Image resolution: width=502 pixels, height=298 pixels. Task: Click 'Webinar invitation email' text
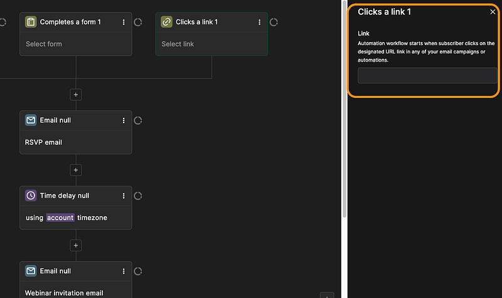click(64, 293)
